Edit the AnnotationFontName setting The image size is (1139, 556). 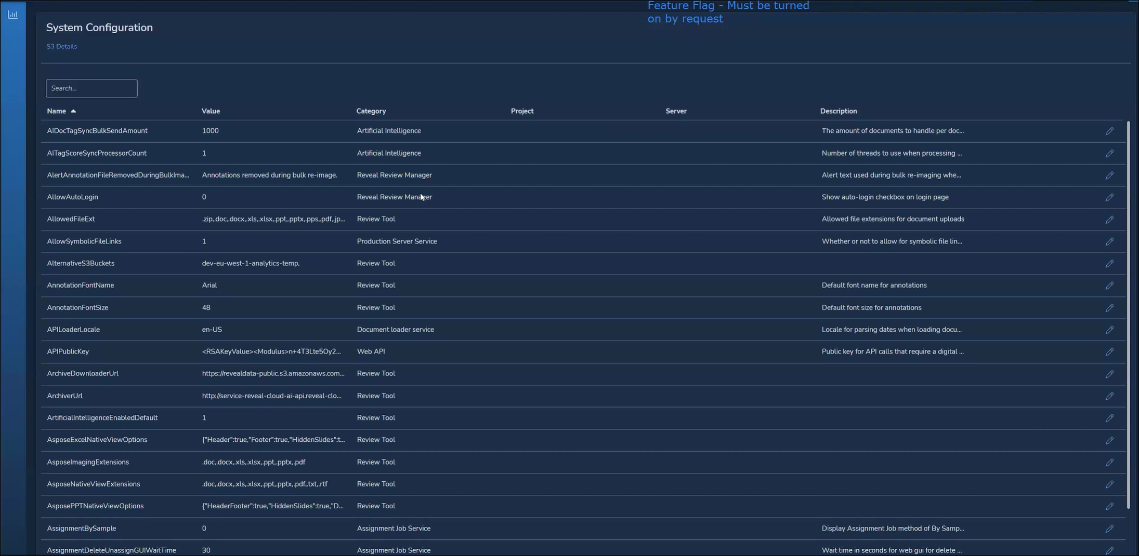click(1109, 286)
